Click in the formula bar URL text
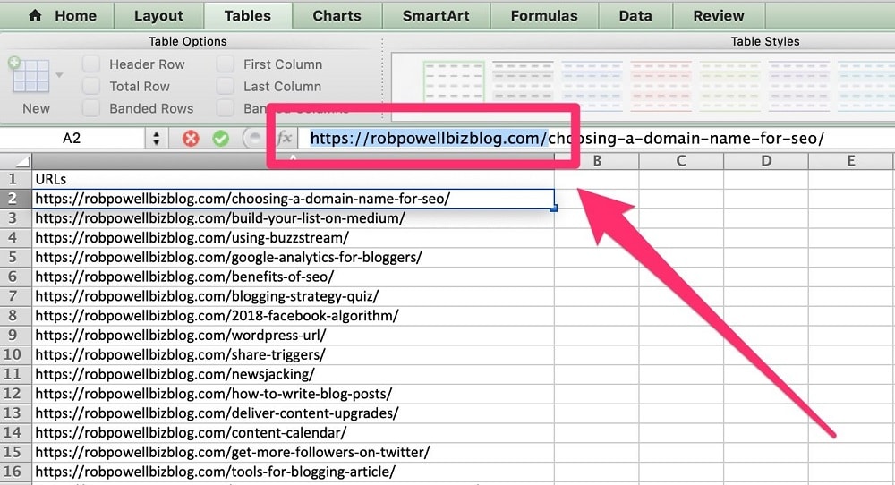 pos(567,138)
